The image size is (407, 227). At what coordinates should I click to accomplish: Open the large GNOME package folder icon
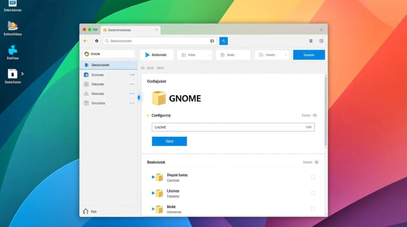[159, 98]
